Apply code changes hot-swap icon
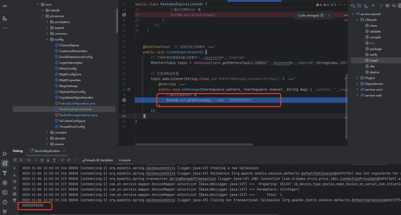This screenshot has height=215, width=401. tap(322, 15)
